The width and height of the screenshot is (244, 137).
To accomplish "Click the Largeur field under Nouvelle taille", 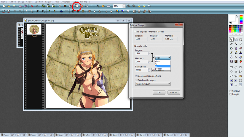I will (x=141, y=53).
